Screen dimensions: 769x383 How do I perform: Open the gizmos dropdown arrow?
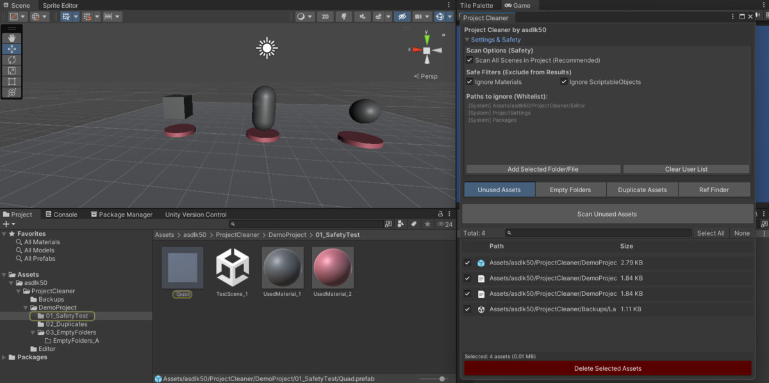pyautogui.click(x=449, y=17)
